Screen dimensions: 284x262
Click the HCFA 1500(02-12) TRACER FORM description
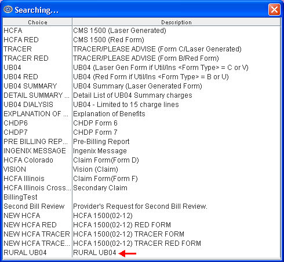pos(129,234)
